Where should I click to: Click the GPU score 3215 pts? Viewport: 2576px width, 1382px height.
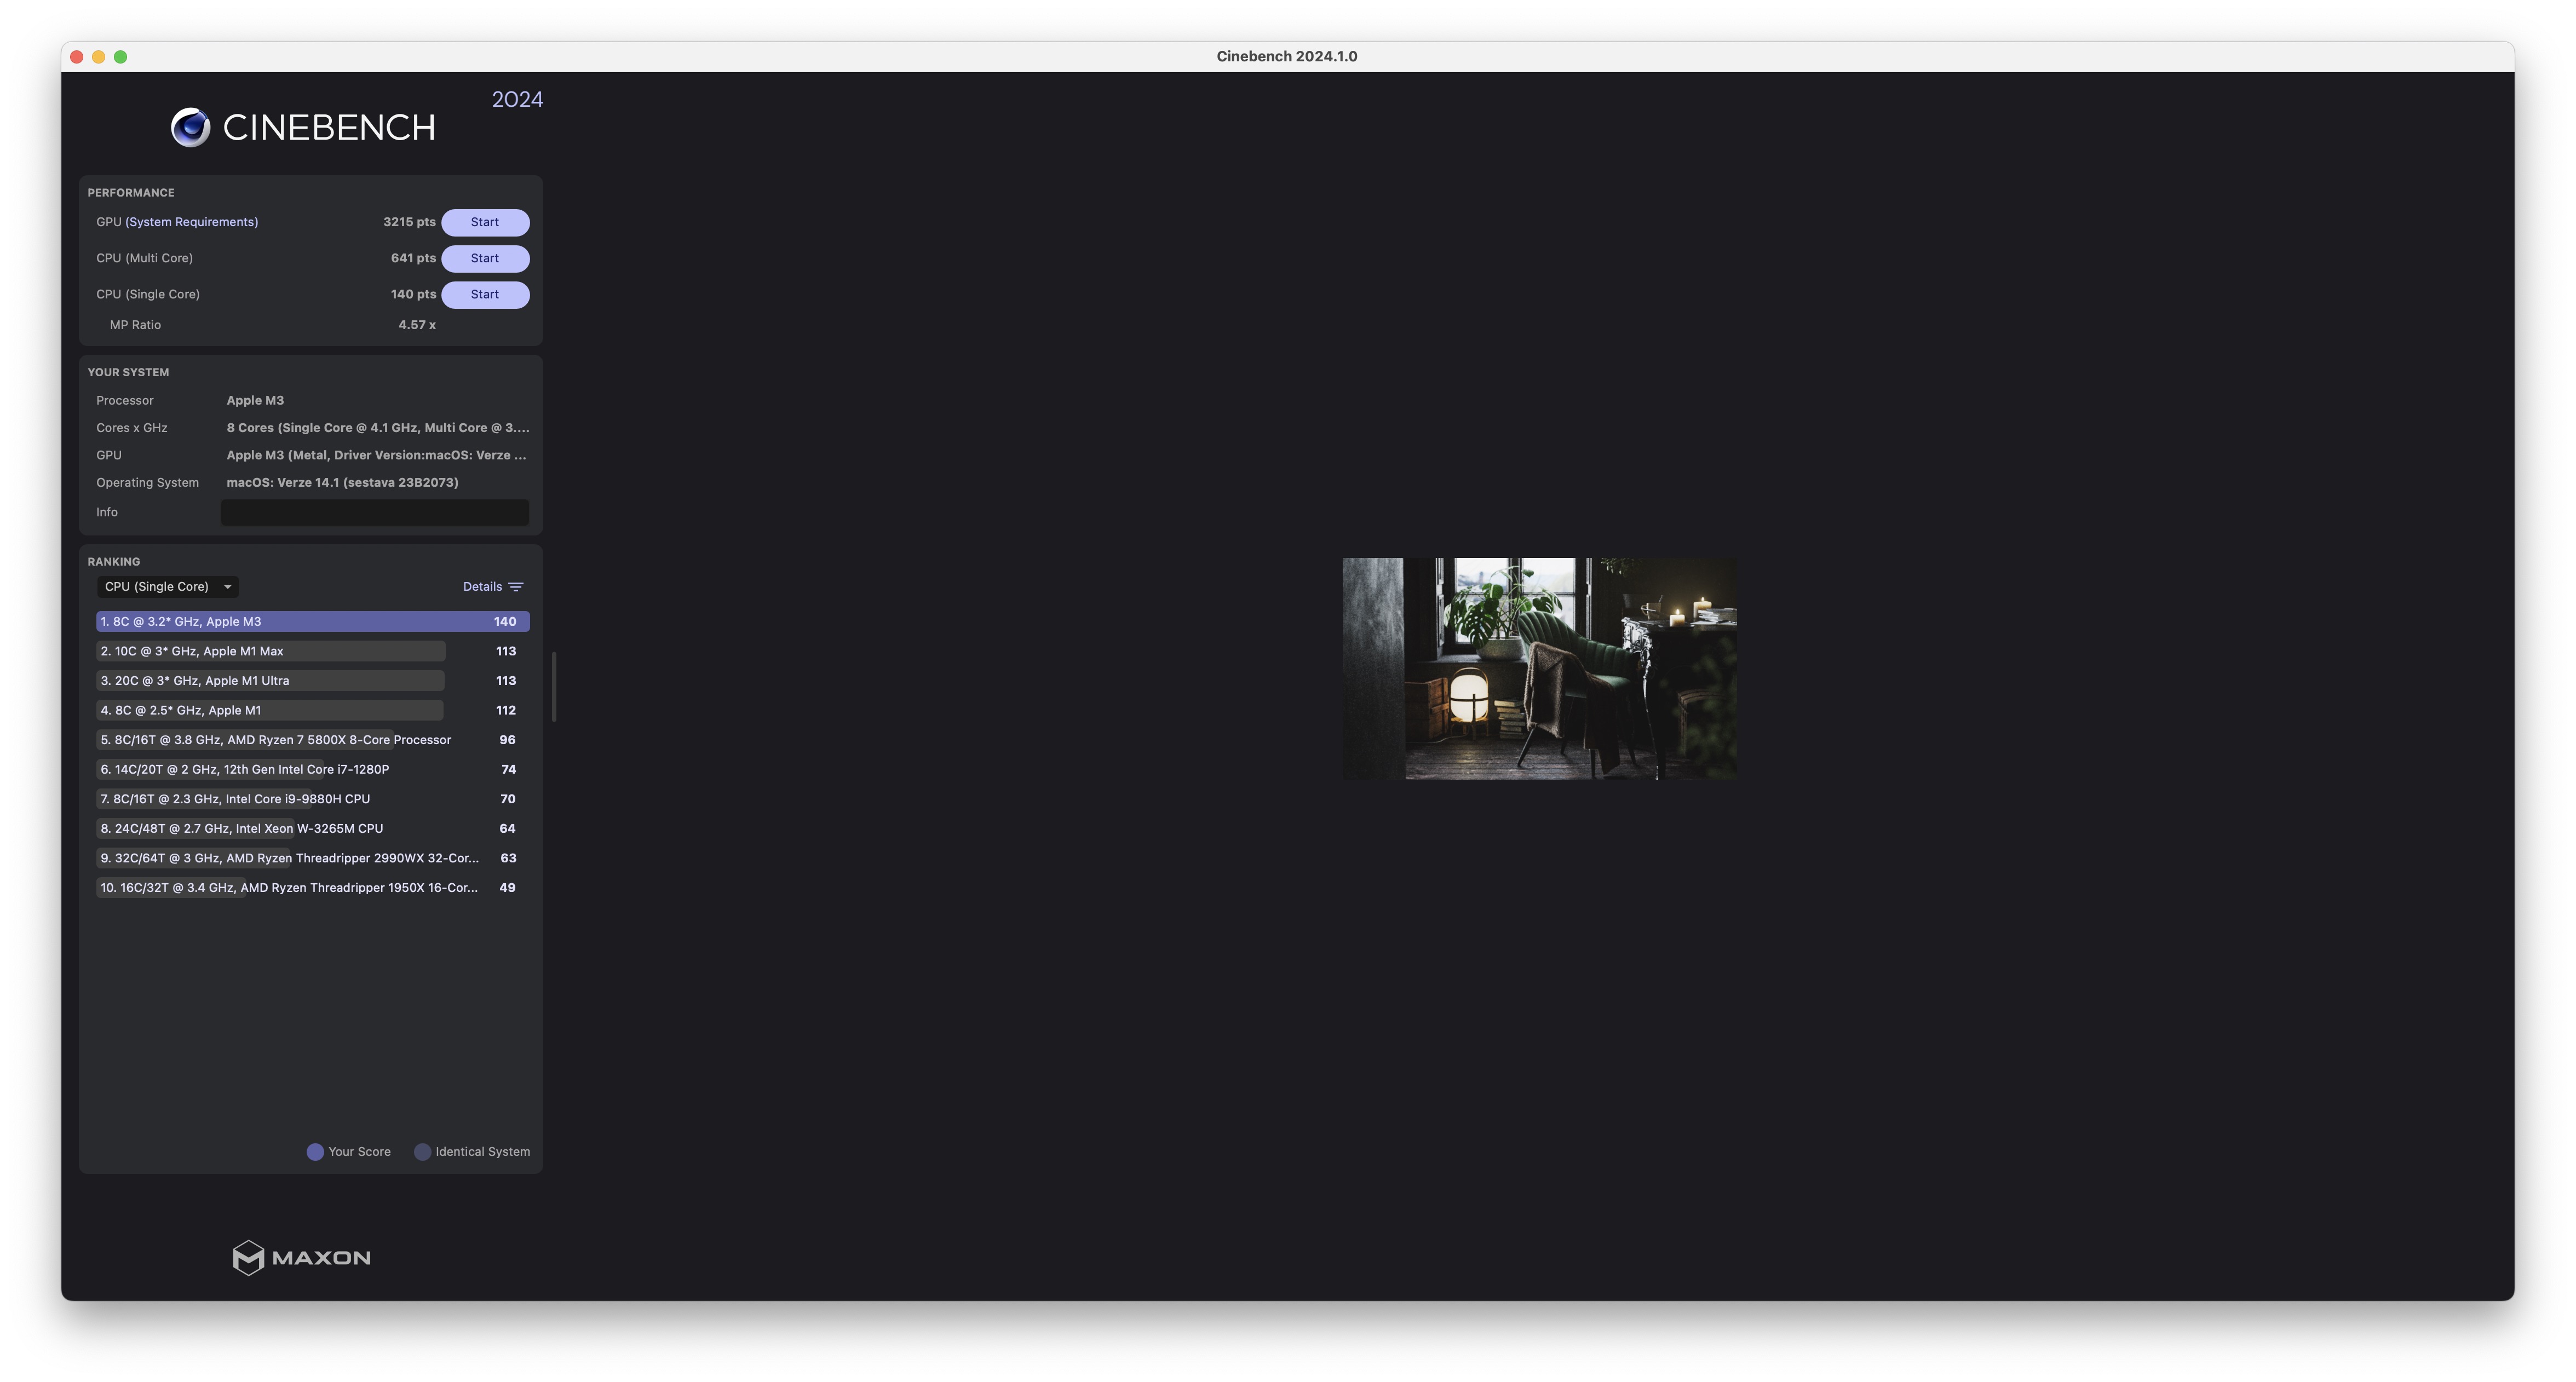(409, 222)
